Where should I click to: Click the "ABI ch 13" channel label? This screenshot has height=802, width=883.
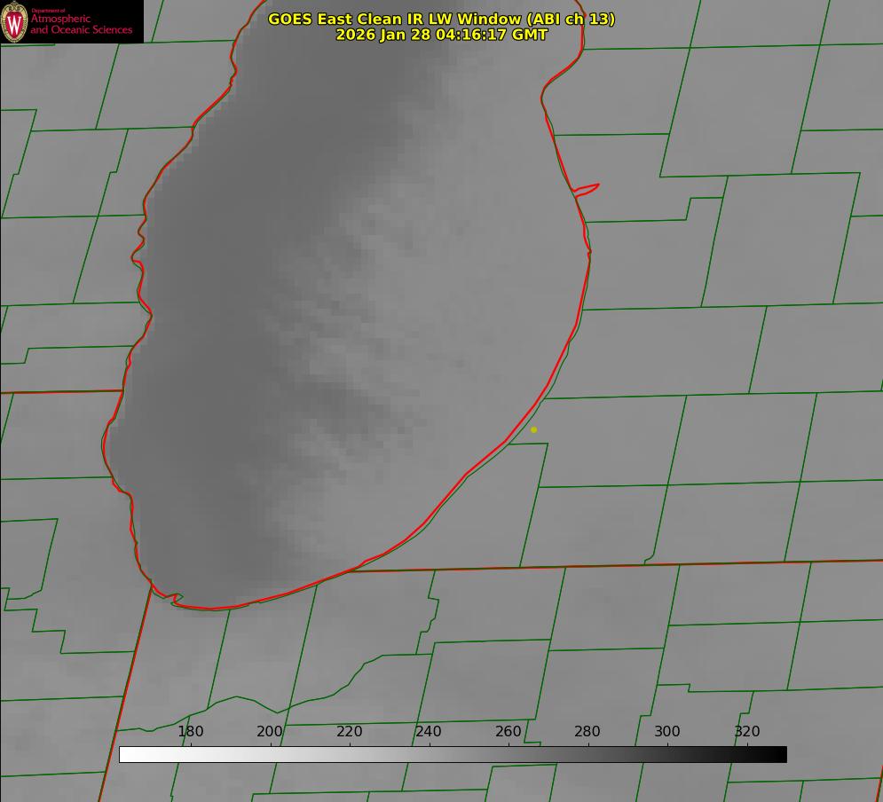tap(569, 19)
